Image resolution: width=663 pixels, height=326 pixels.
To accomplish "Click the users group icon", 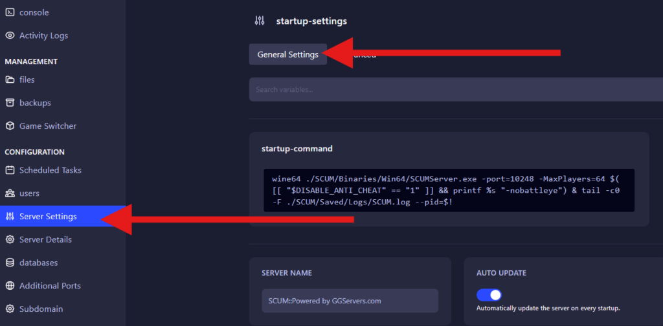I will 10,193.
